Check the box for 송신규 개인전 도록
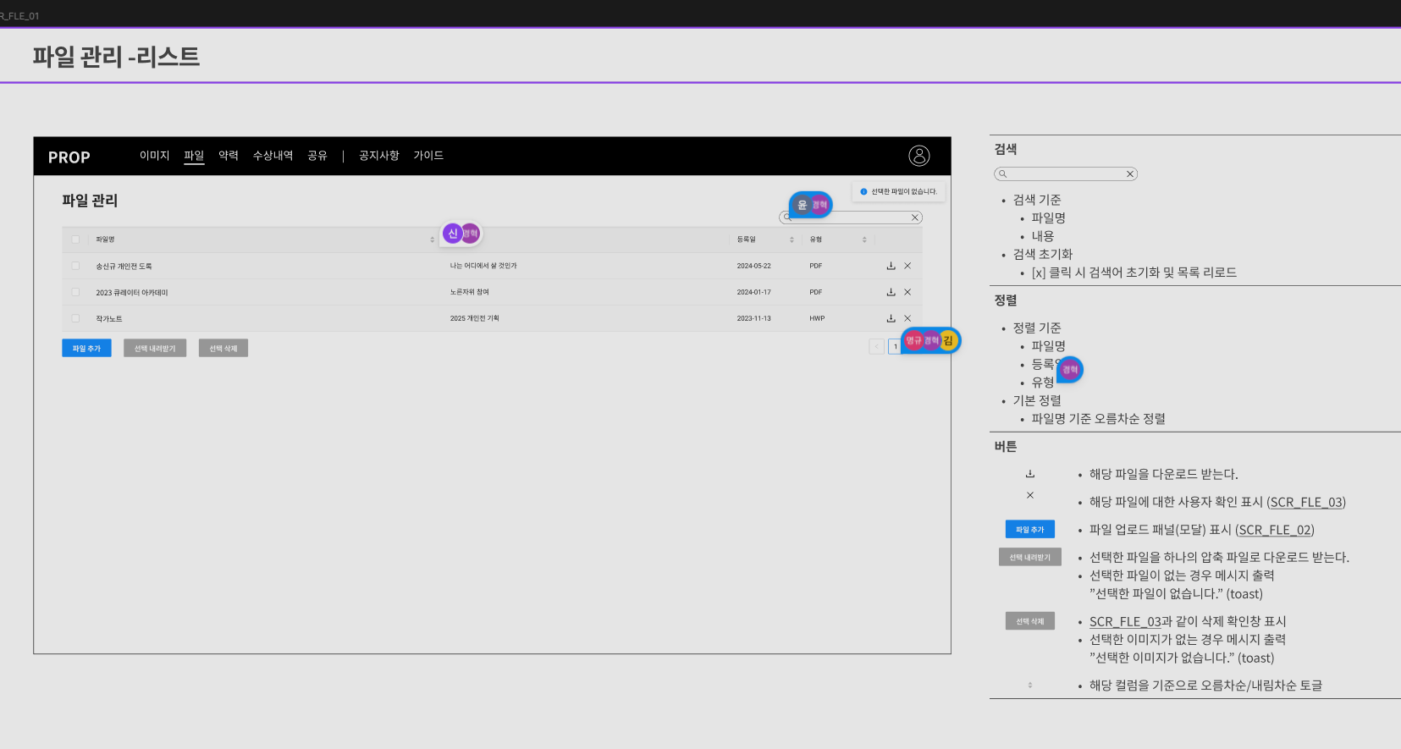This screenshot has width=1401, height=749. tap(75, 266)
